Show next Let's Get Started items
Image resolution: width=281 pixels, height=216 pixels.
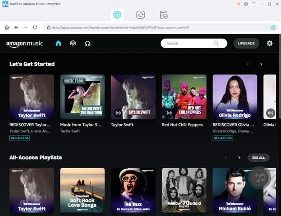pyautogui.click(x=261, y=64)
